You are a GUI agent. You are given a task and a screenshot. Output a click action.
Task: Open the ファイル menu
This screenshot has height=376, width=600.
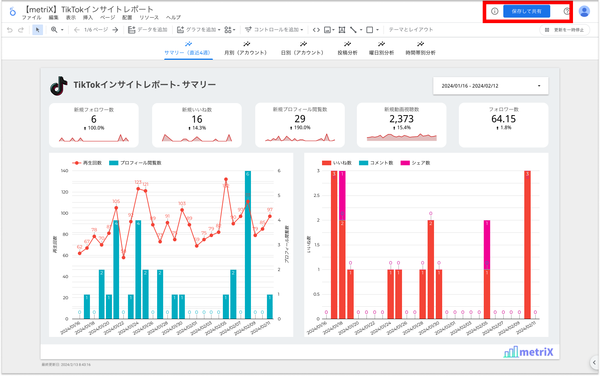click(x=32, y=17)
